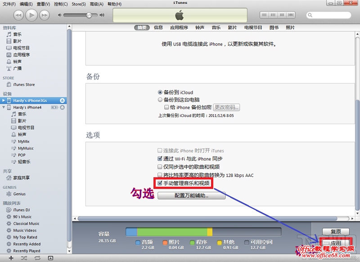This screenshot has width=360, height=262.
Task: Click the search field
Action: (329, 15)
